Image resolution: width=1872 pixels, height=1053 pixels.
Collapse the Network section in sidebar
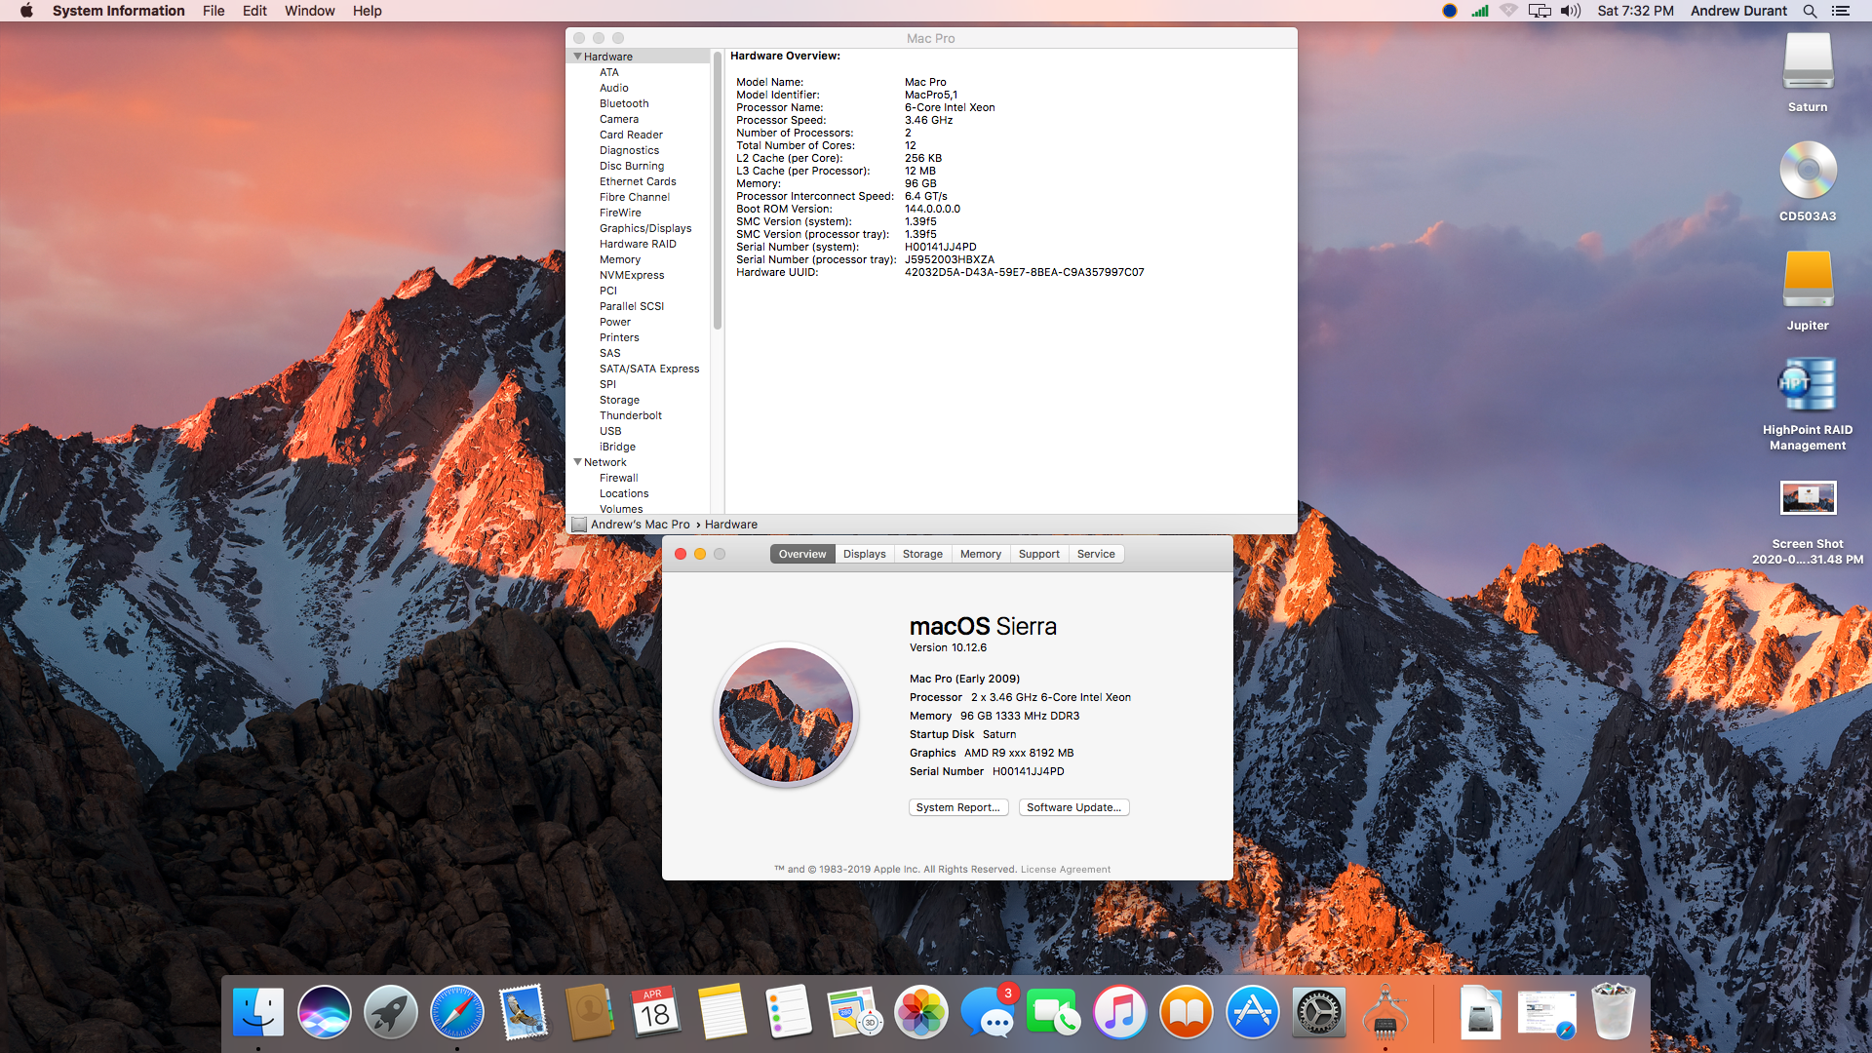click(578, 462)
